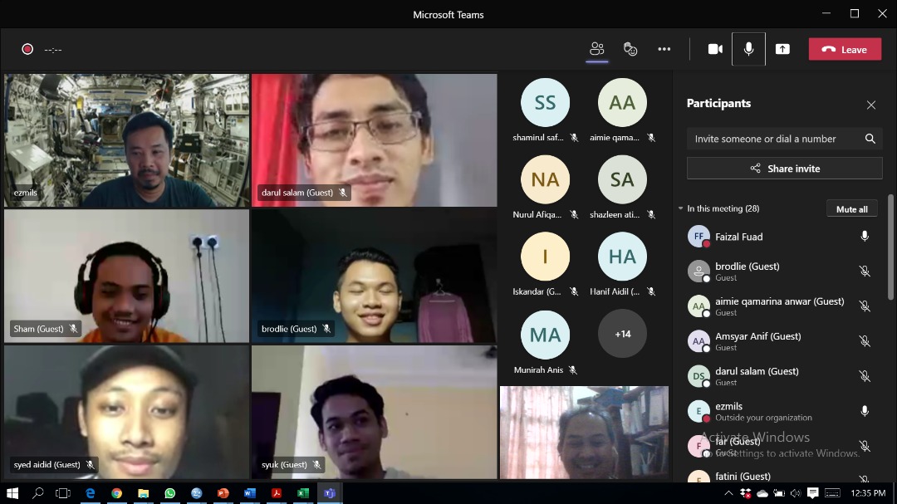Turn the camera on or off
The height and width of the screenshot is (504, 897).
coord(715,49)
